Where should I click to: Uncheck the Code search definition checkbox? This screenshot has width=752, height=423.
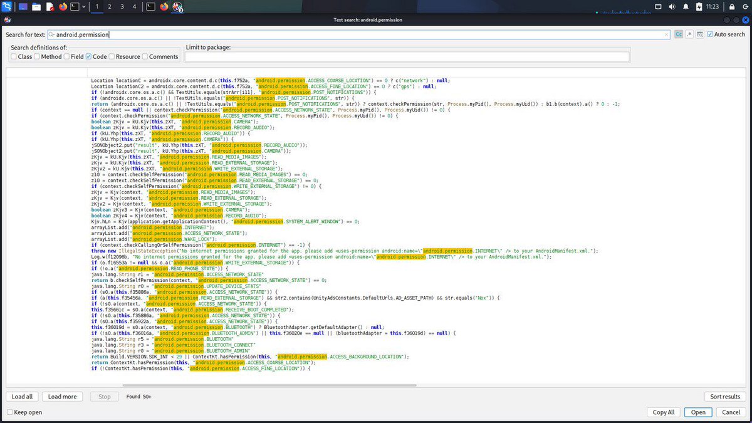[x=97, y=56]
